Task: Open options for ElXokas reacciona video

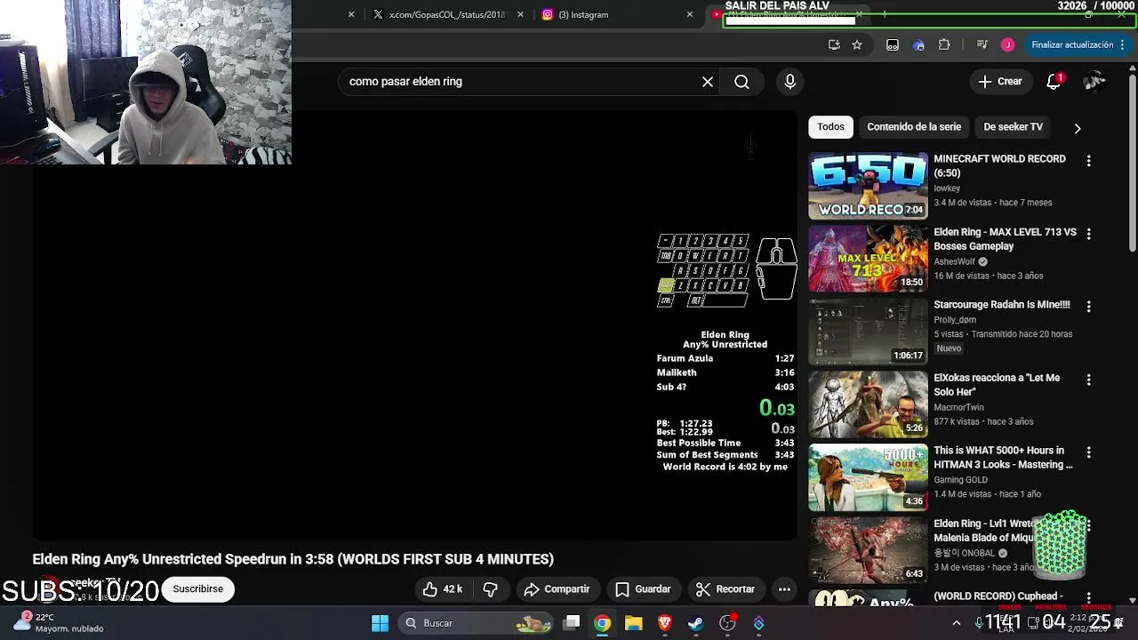Action: point(1089,380)
